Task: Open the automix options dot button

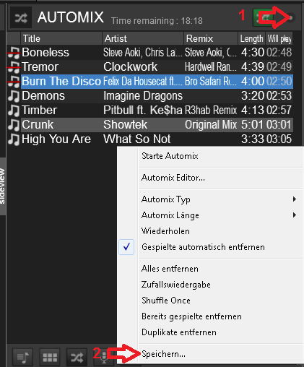Action: pos(290,17)
